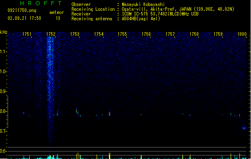The image size is (251, 159).
Task: Click the gray vertical range bar left of the 0.8 kHz label
Action: (x=8, y=112)
